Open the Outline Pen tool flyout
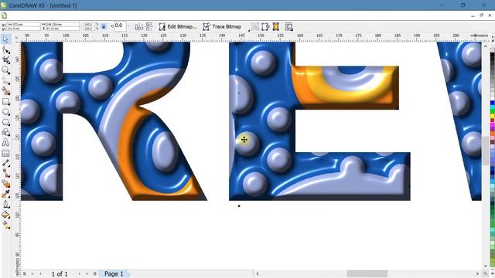The width and height of the screenshot is (495, 278). tap(5, 205)
